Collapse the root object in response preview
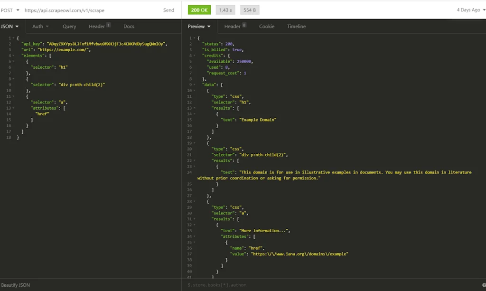Screen dimensions: 486x291 (194, 38)
